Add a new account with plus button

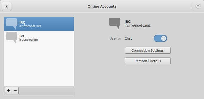9,90
